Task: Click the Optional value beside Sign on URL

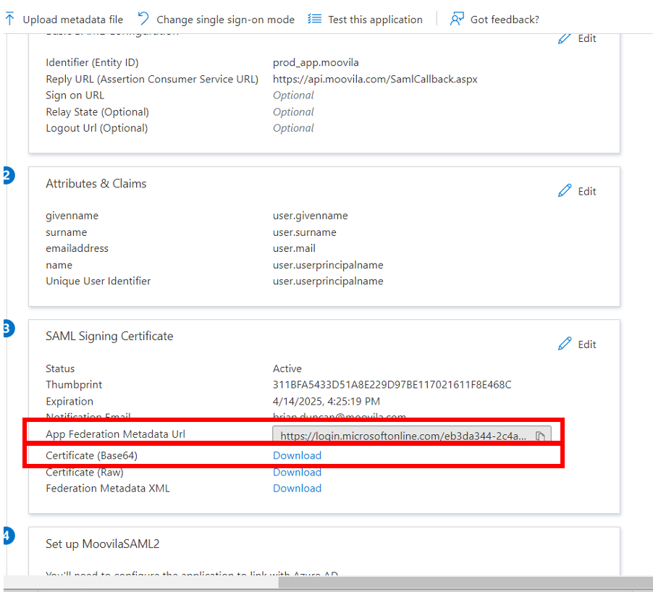Action: tap(293, 96)
